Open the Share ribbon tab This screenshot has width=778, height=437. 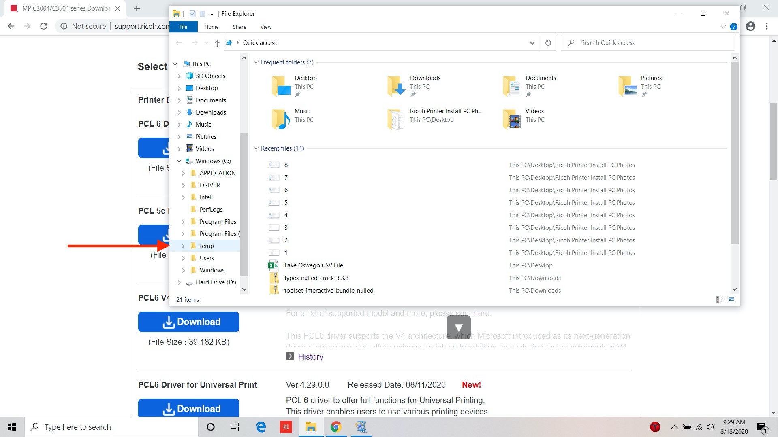click(x=239, y=27)
